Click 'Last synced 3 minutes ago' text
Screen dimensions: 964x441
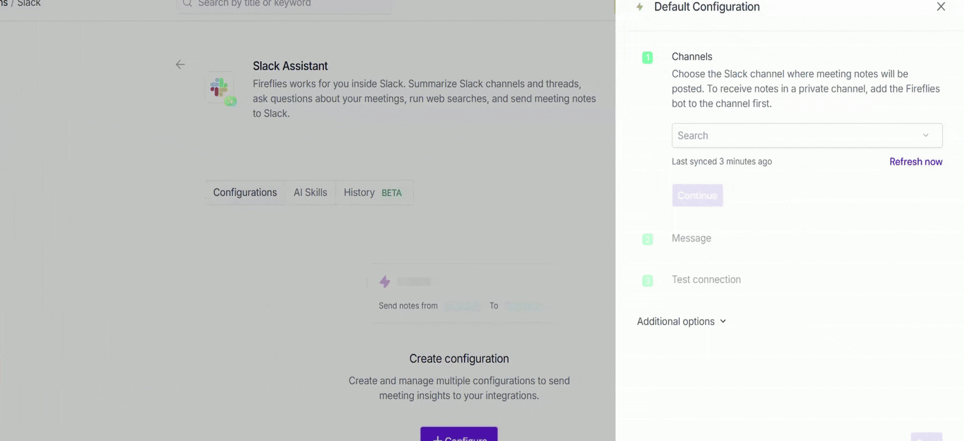(x=722, y=162)
